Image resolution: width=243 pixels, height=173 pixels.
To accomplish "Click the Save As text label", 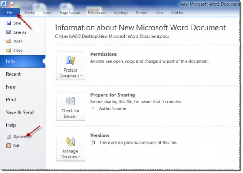I will [20, 32].
